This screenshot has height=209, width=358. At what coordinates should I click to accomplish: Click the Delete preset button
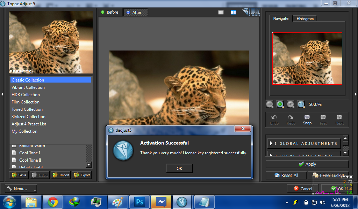coord(40,175)
